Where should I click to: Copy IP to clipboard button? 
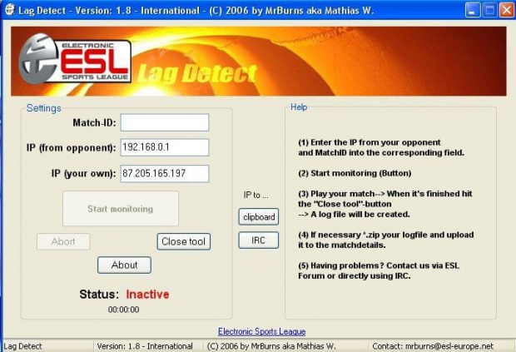pyautogui.click(x=259, y=217)
